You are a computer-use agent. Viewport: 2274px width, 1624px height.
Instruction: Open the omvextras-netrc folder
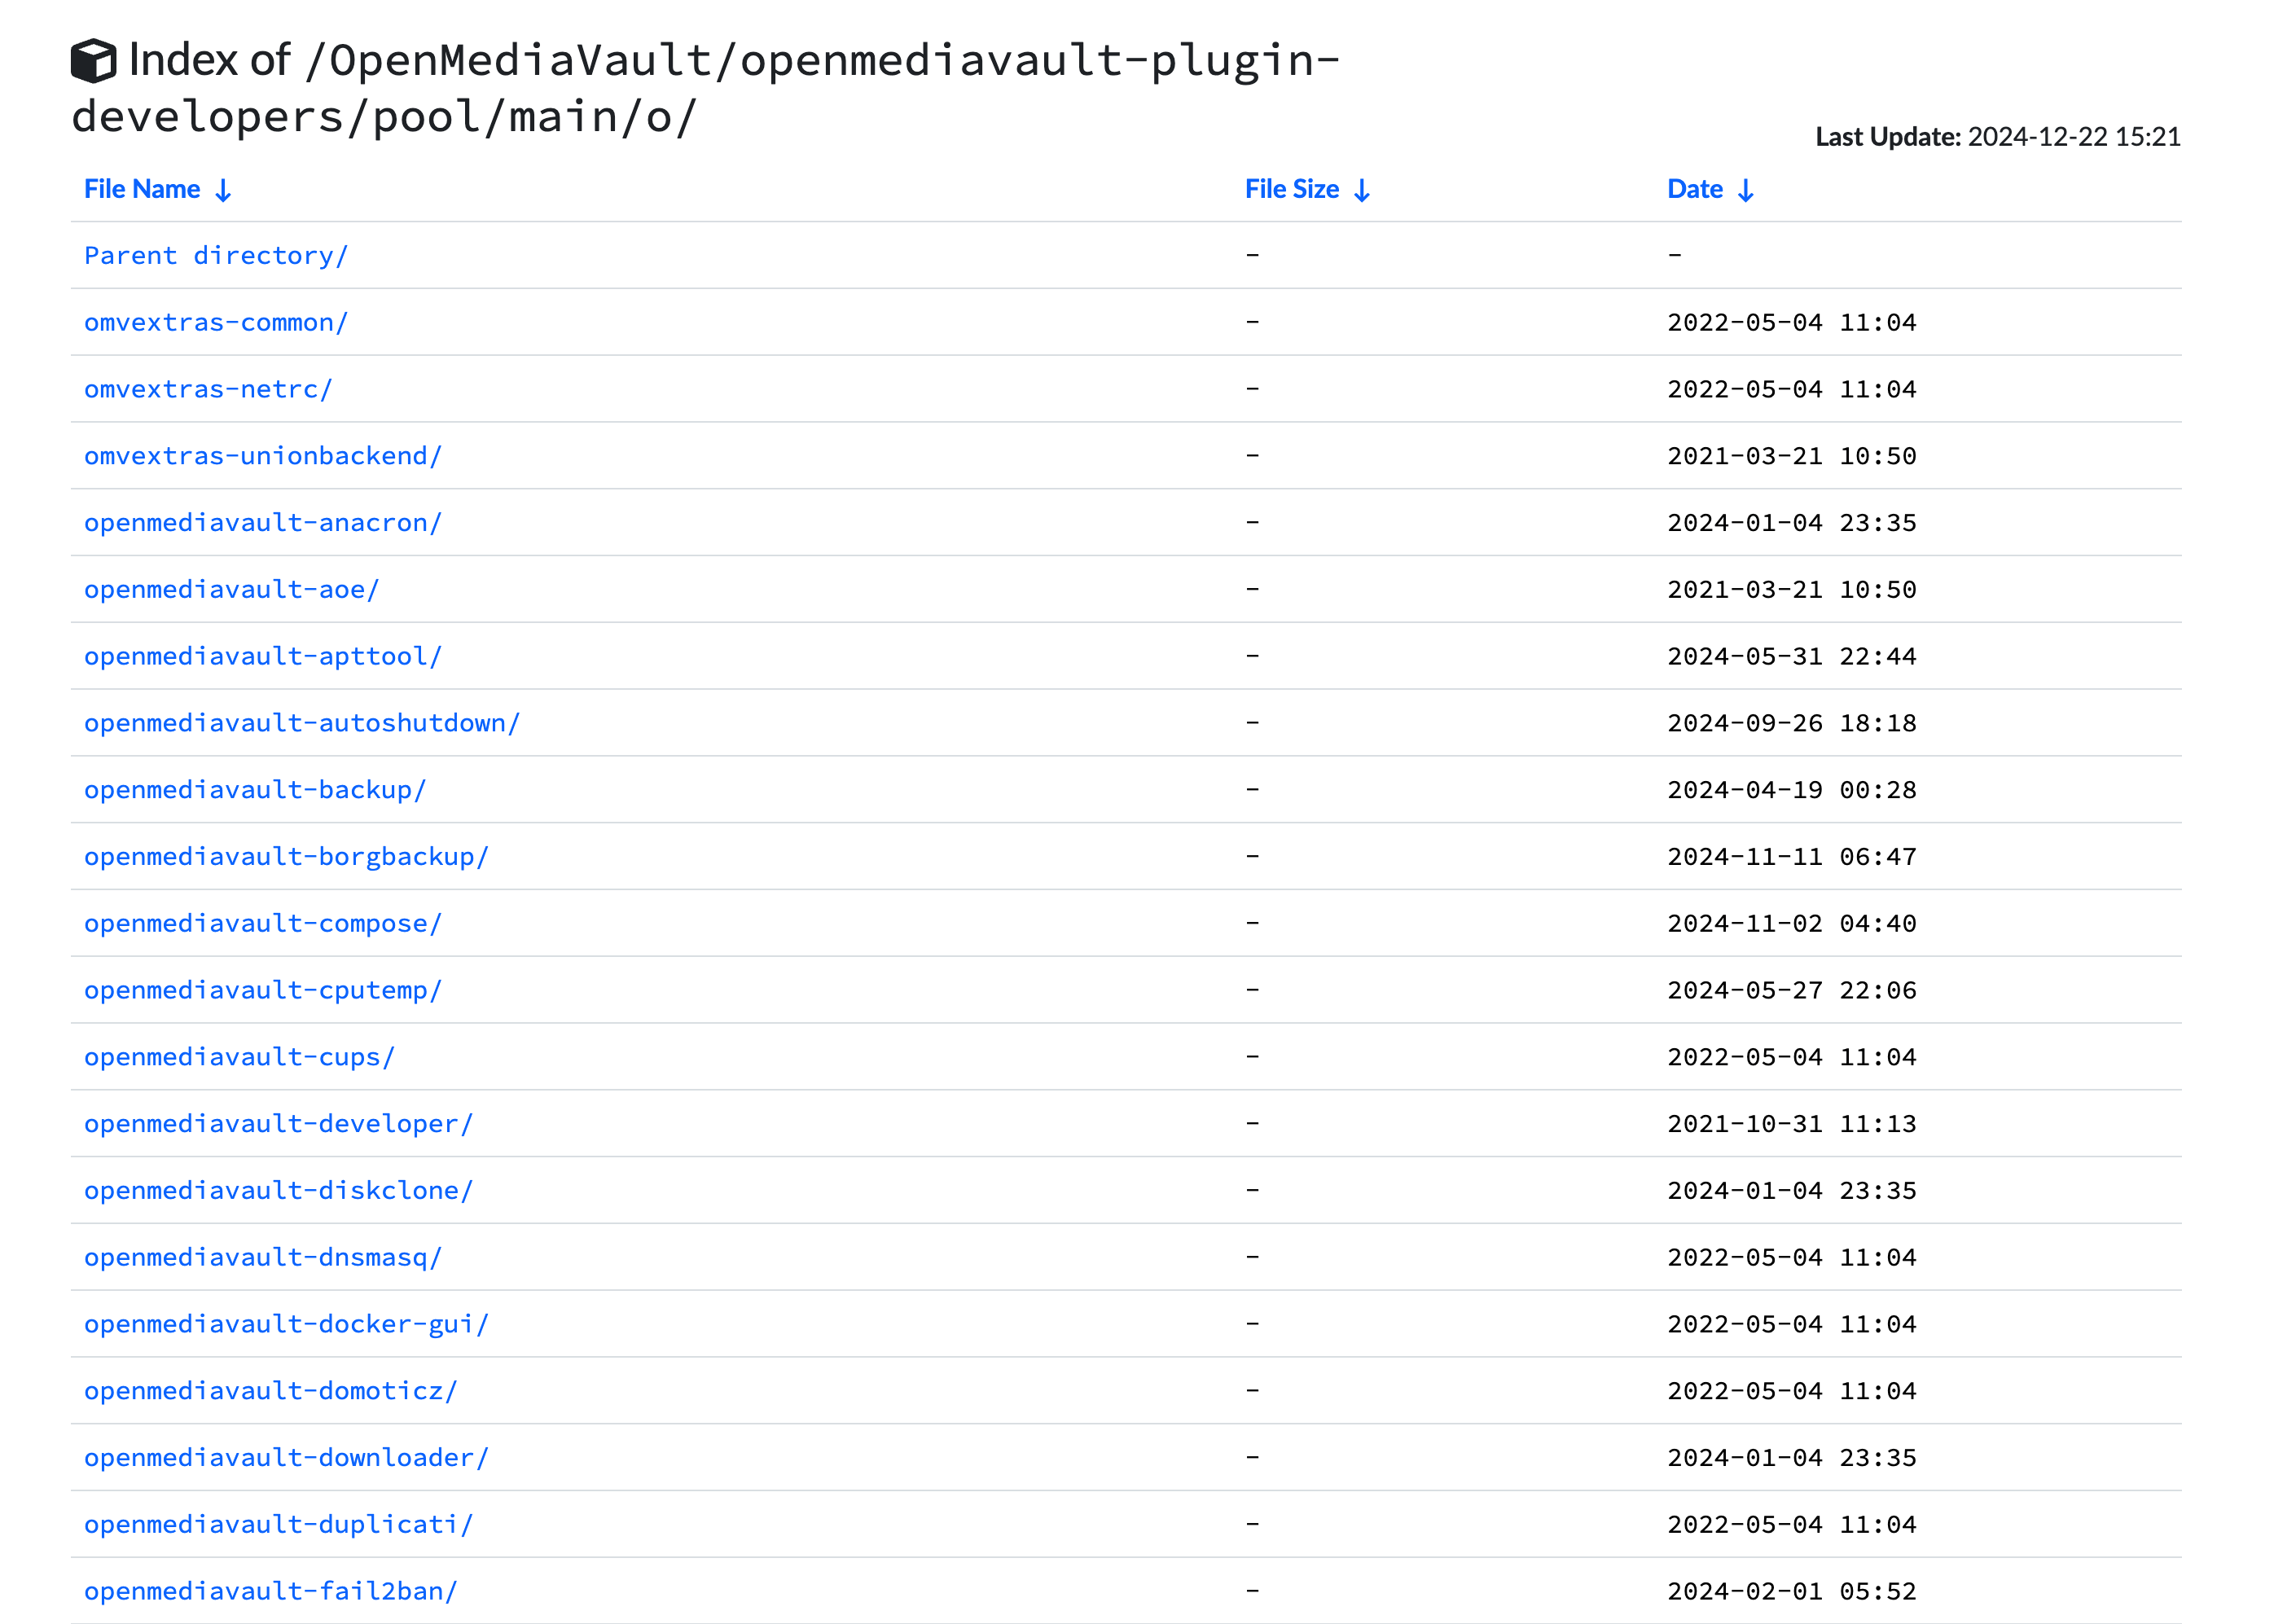coord(208,389)
